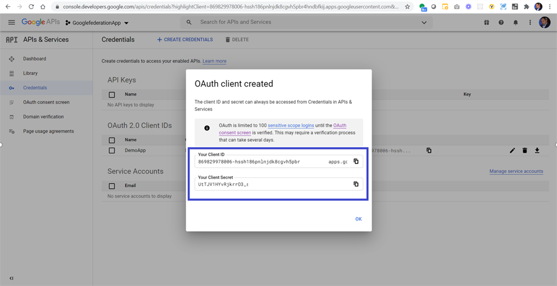Click the DemoApp client name
This screenshot has height=286, width=557.
pyautogui.click(x=135, y=150)
